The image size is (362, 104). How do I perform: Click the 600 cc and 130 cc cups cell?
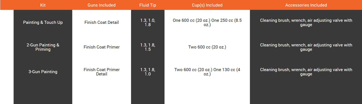[x=207, y=72]
